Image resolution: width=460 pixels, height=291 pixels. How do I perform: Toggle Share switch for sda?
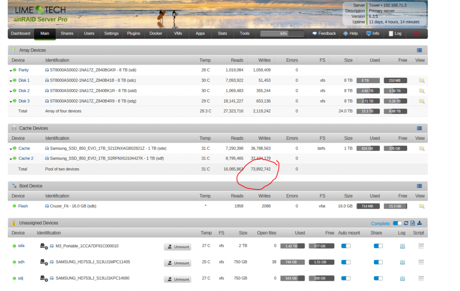coord(378,246)
